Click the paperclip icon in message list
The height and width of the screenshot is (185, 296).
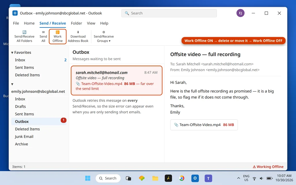(x=78, y=84)
